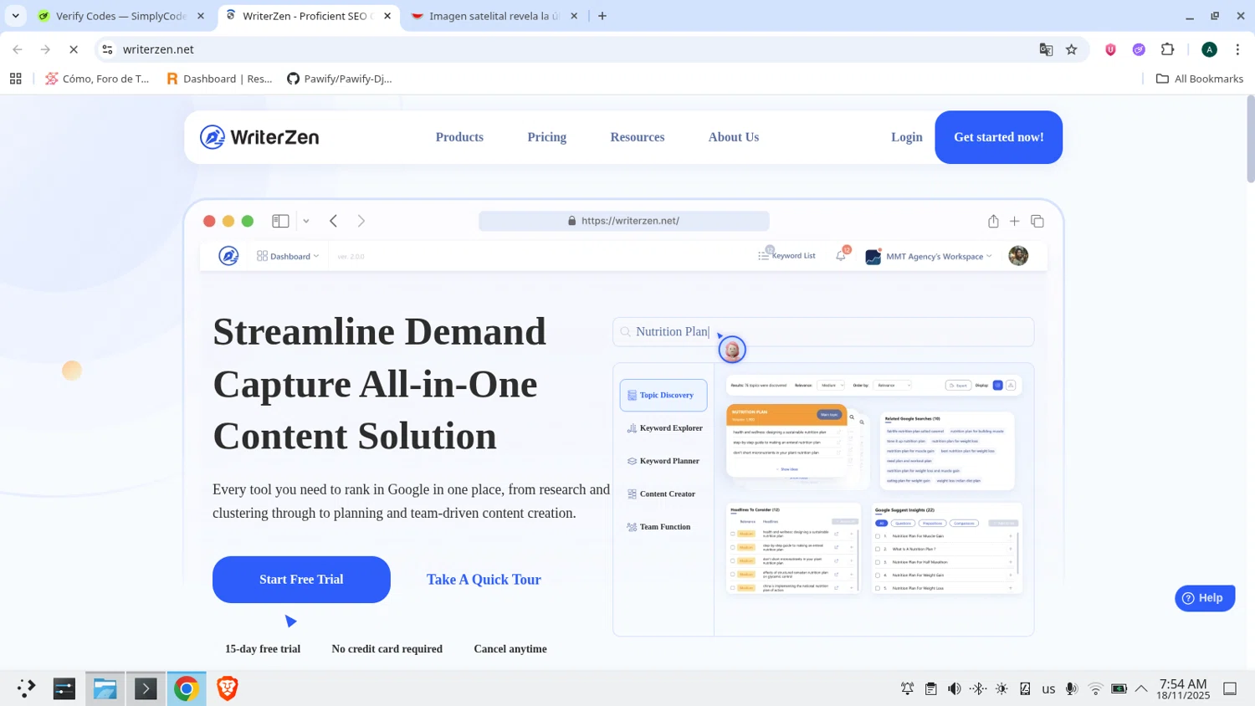Open the battery status tray icon

coord(1119,688)
